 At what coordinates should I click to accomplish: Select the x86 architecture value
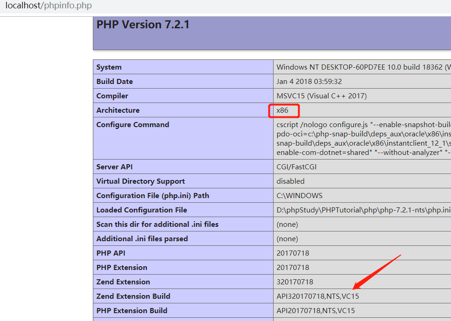[282, 110]
